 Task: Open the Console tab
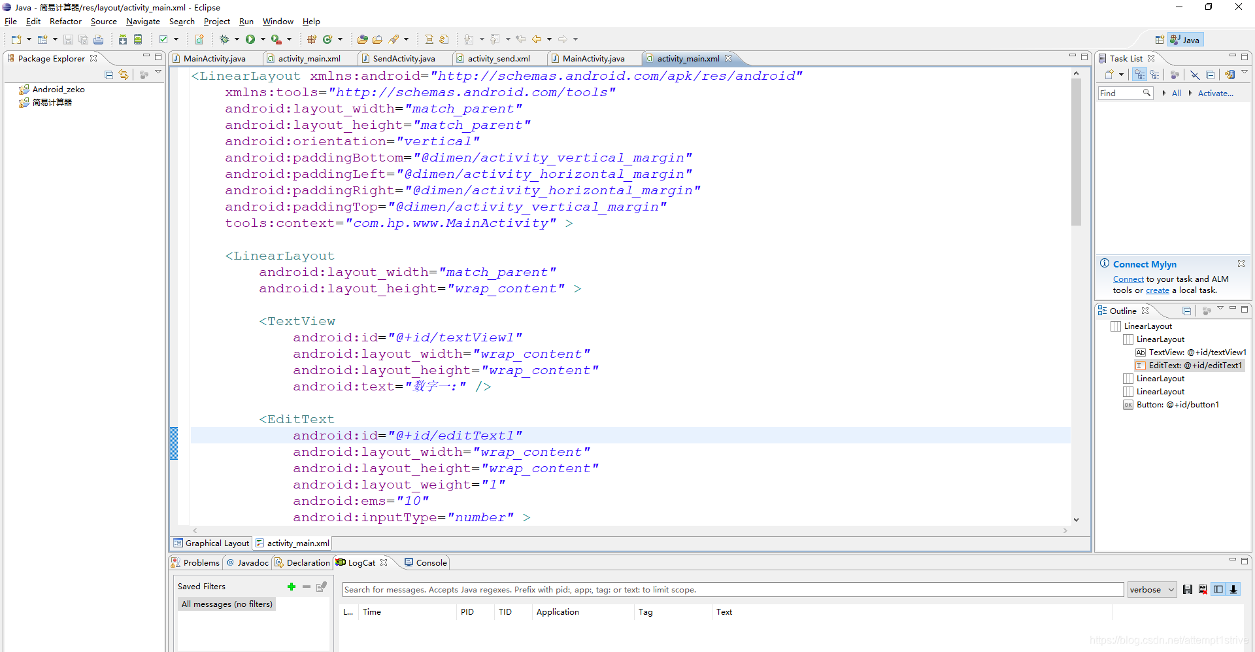(x=426, y=562)
